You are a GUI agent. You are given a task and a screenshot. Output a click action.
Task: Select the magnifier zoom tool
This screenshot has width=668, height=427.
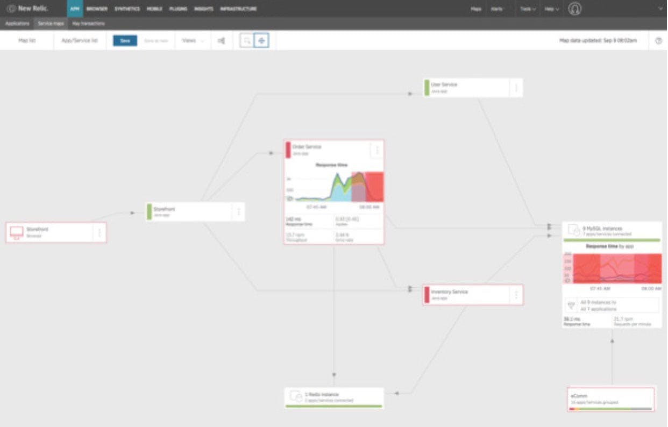[247, 41]
